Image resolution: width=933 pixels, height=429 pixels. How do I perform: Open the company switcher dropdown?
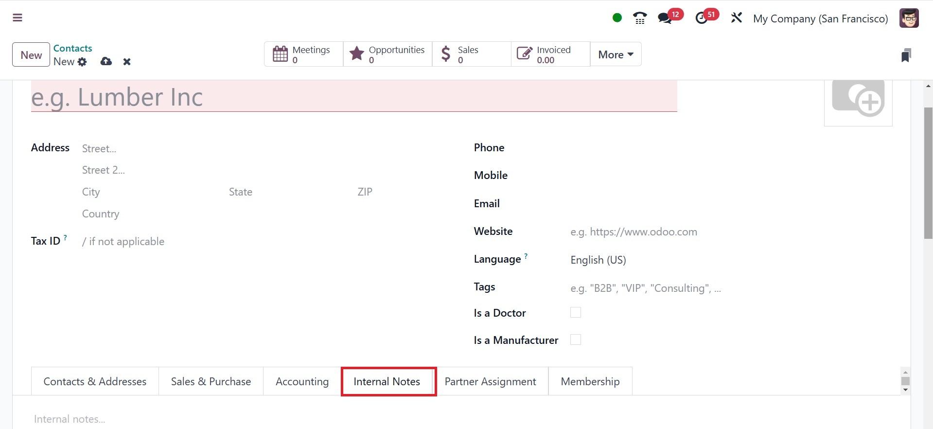pos(820,18)
